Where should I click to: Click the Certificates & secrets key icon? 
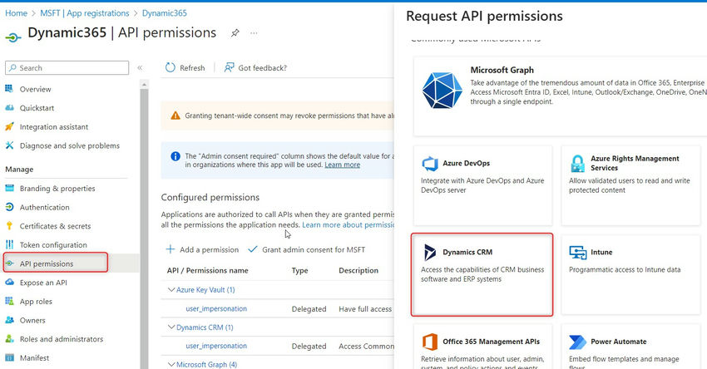[x=9, y=226]
